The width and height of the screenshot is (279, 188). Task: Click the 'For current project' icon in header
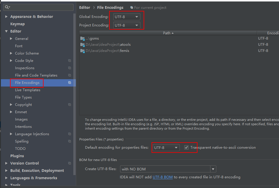132,8
